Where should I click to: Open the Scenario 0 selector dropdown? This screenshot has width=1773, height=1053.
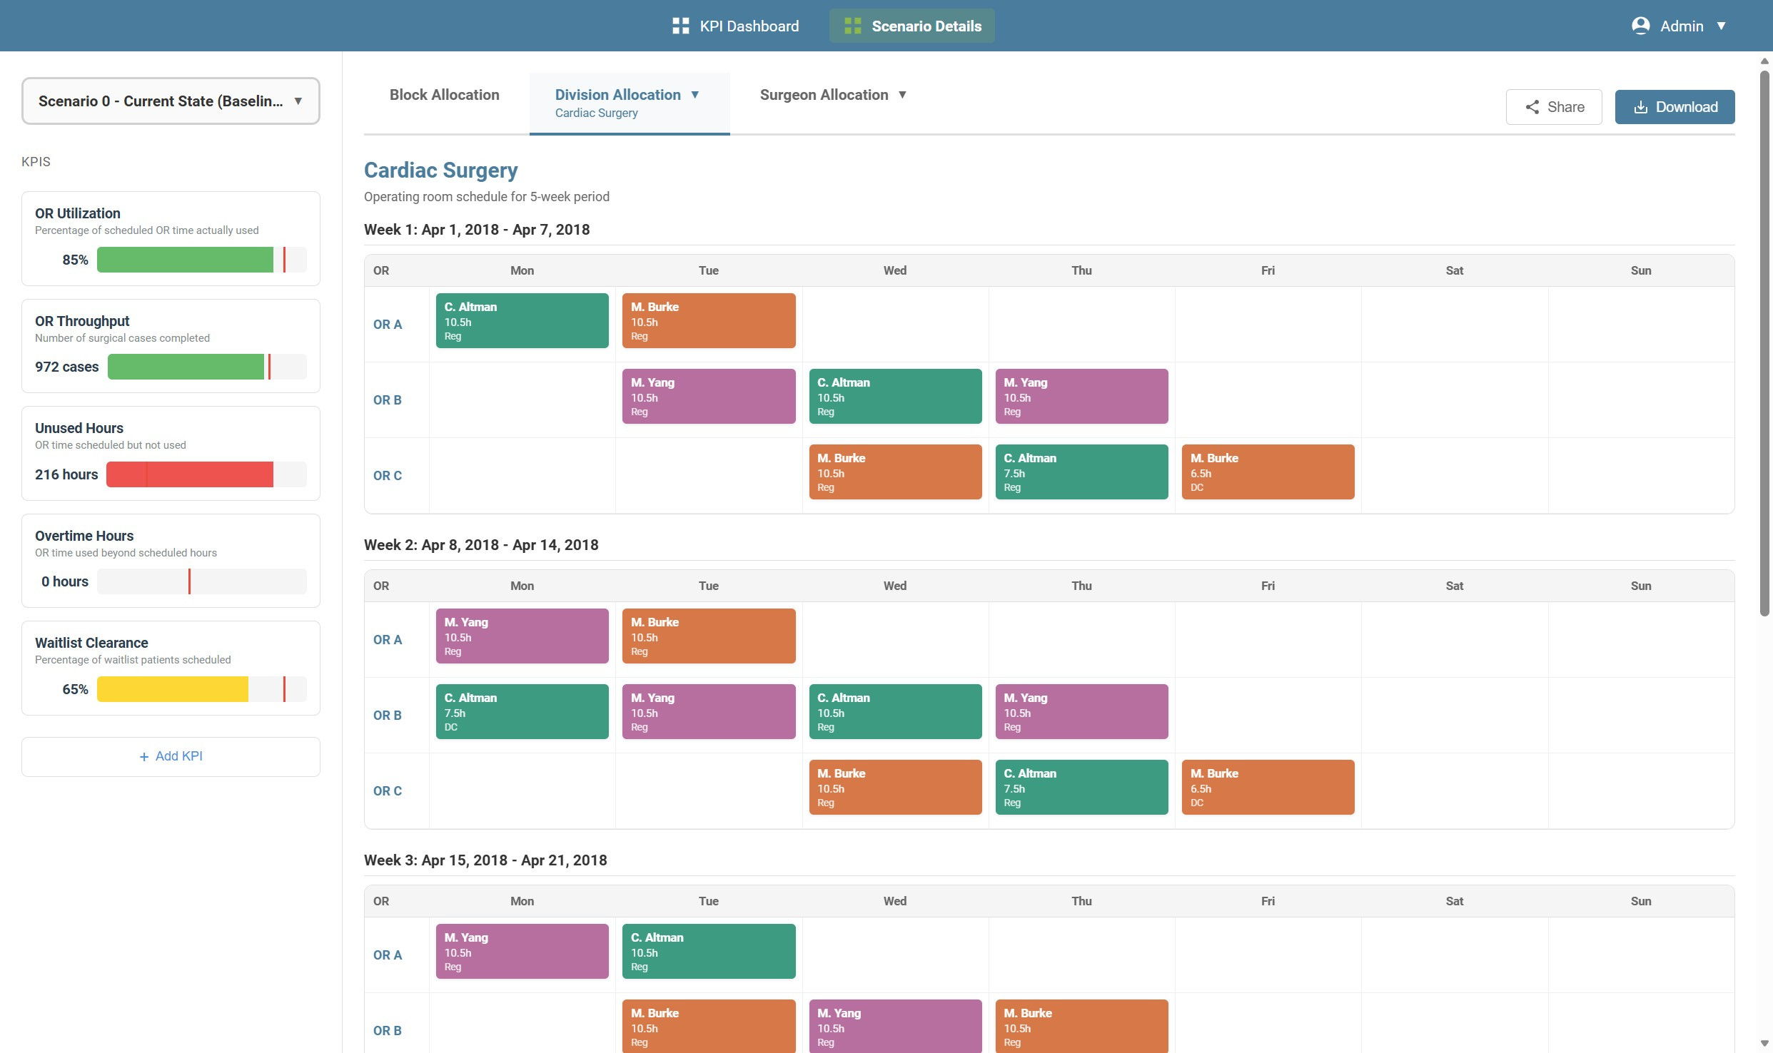click(171, 101)
